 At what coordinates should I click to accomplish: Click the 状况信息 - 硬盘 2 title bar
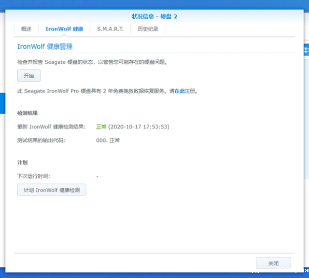pyautogui.click(x=154, y=16)
